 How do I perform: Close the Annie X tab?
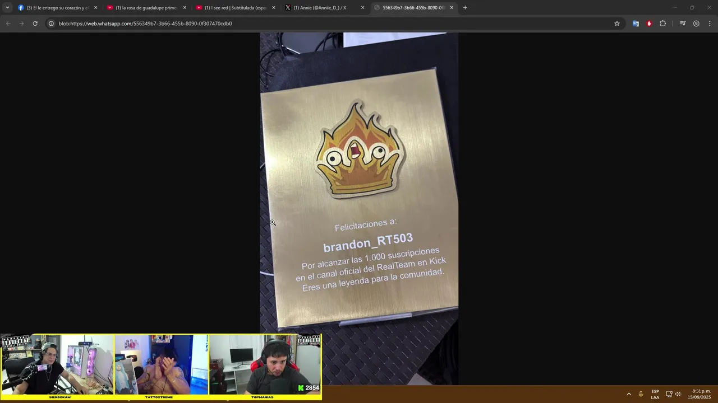coord(362,8)
